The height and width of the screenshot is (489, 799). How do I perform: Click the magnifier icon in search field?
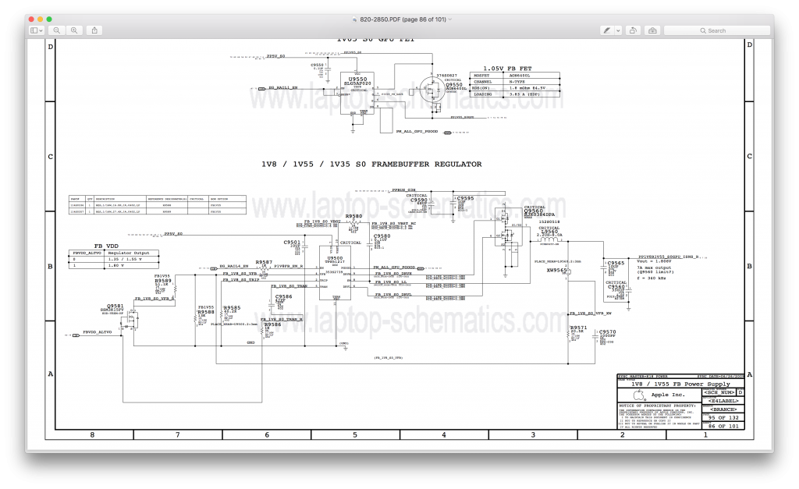pos(701,30)
